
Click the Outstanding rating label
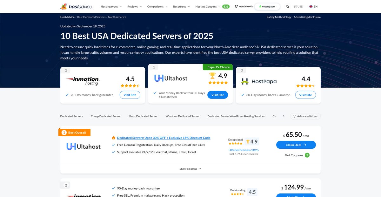pos(238,190)
